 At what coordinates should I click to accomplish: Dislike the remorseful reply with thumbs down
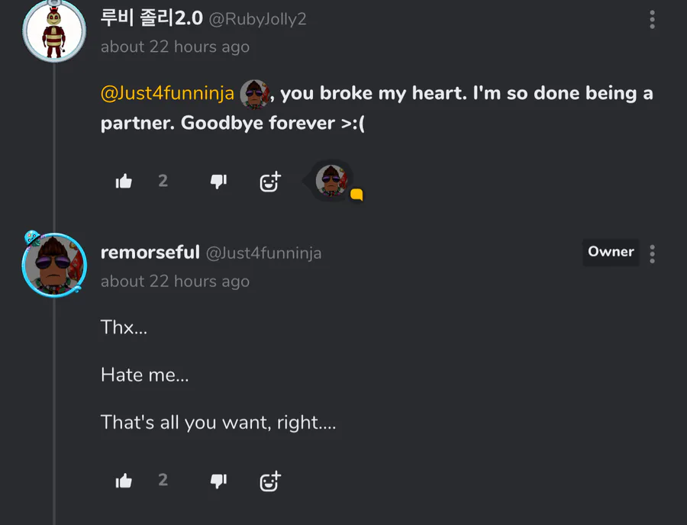coord(218,481)
